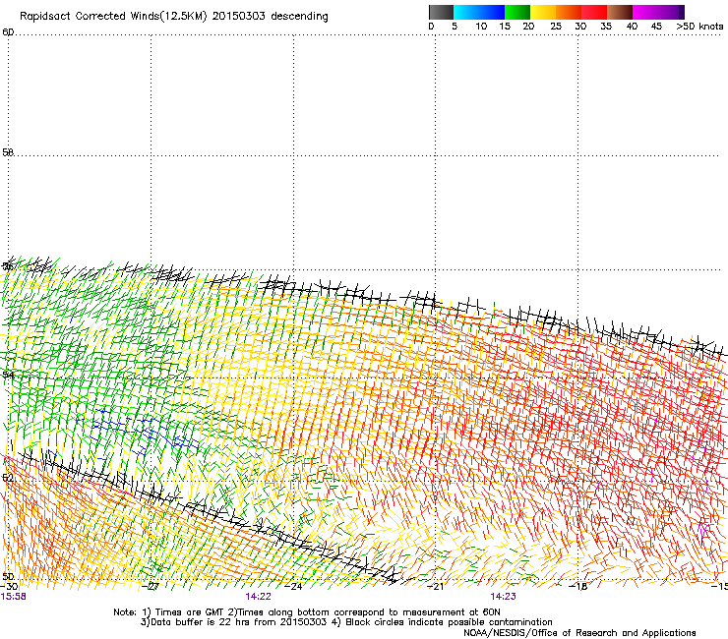Click the longitude label '-18'
The width and height of the screenshot is (728, 639).
[578, 587]
